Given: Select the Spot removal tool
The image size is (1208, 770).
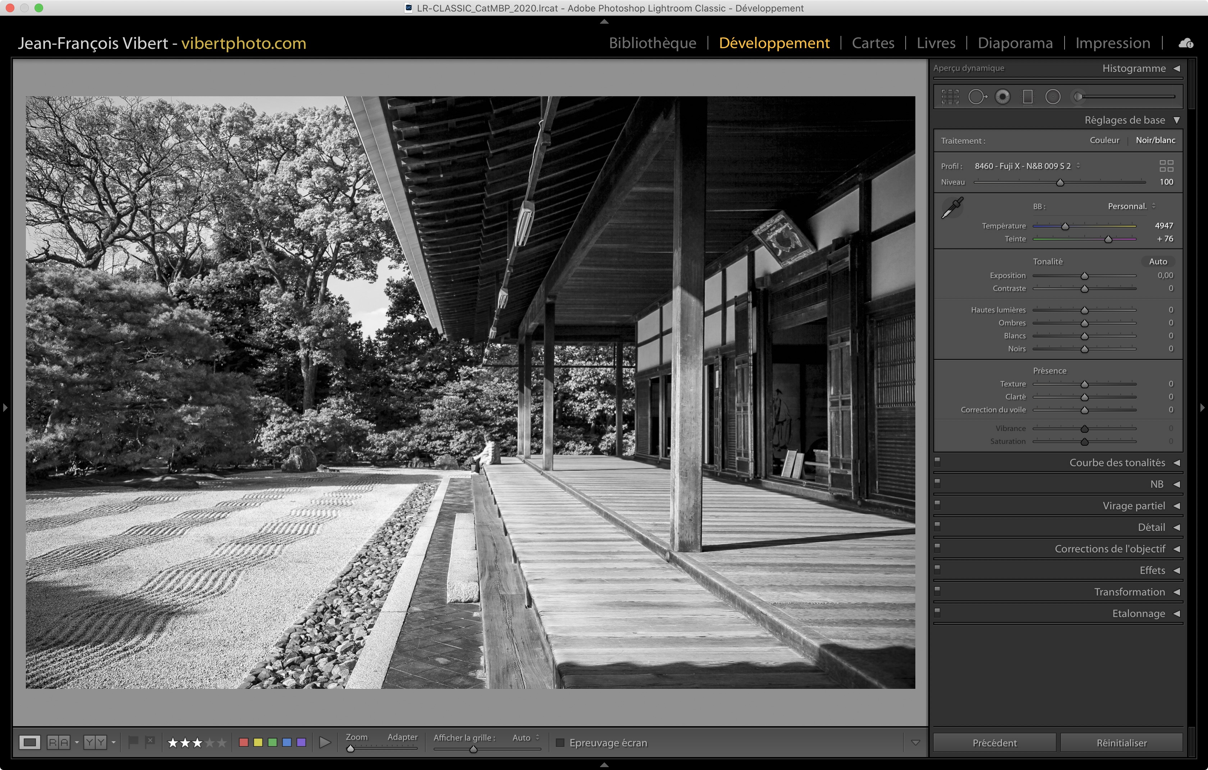Looking at the screenshot, I should [976, 97].
